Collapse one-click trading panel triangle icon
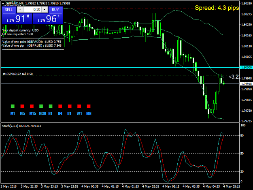 click(x=3, y=3)
